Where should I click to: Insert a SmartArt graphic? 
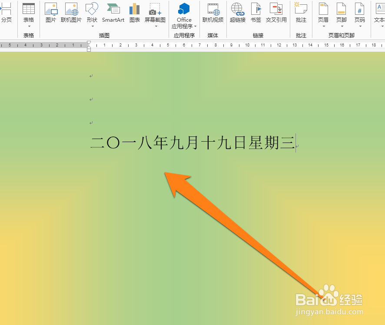point(113,13)
